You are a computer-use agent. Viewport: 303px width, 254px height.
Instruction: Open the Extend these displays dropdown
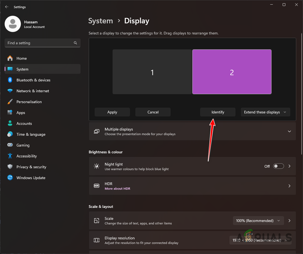[265, 112]
